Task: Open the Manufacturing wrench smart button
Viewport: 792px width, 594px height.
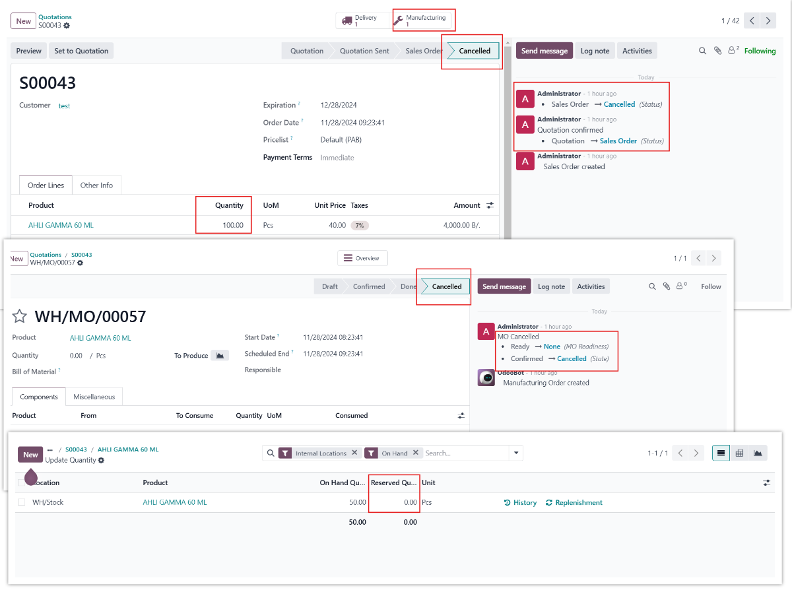Action: tap(422, 21)
